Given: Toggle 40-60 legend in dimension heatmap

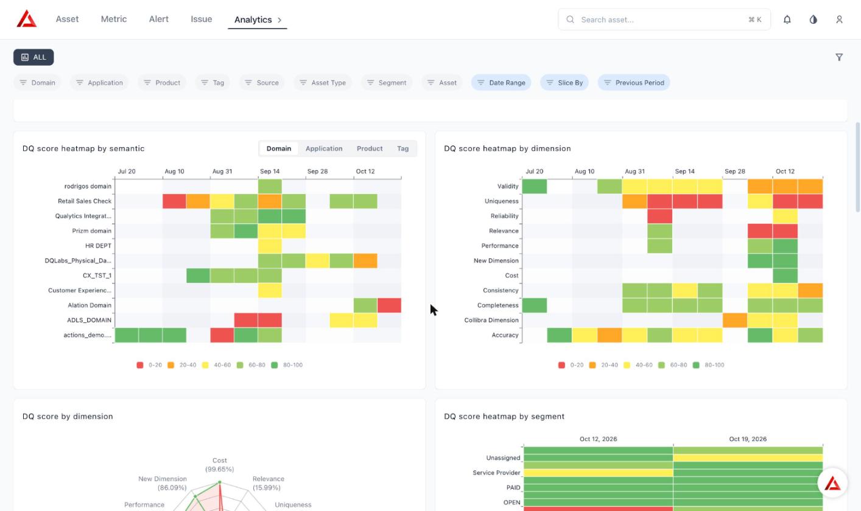Looking at the screenshot, I should click(638, 365).
